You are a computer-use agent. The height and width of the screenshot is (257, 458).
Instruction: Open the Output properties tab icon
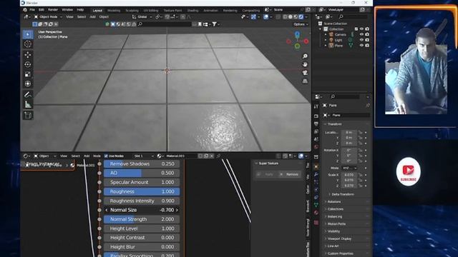coord(316,124)
